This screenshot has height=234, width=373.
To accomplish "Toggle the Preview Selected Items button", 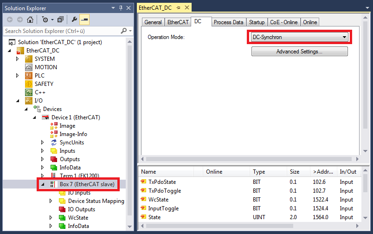I will pyautogui.click(x=84, y=19).
